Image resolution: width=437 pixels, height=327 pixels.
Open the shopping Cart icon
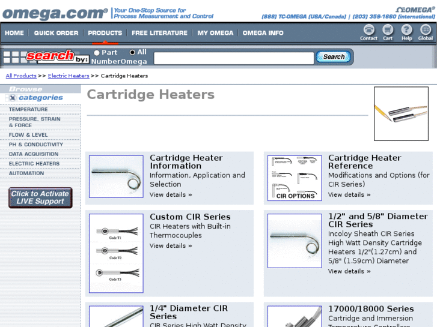tap(387, 32)
